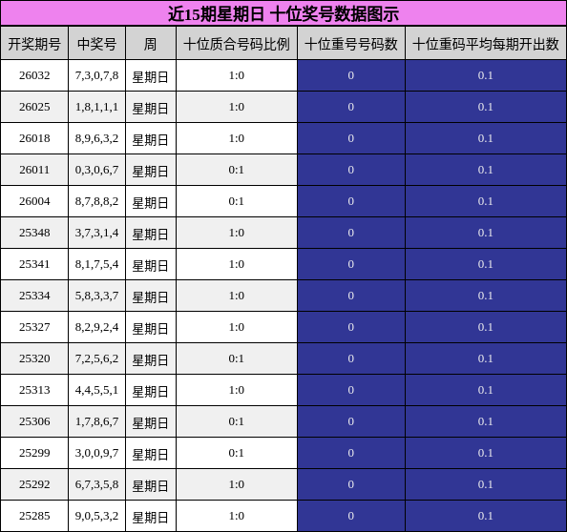This screenshot has width=567, height=532.
Task: Click the 十位质合号码比例 column header
Action: pos(237,44)
